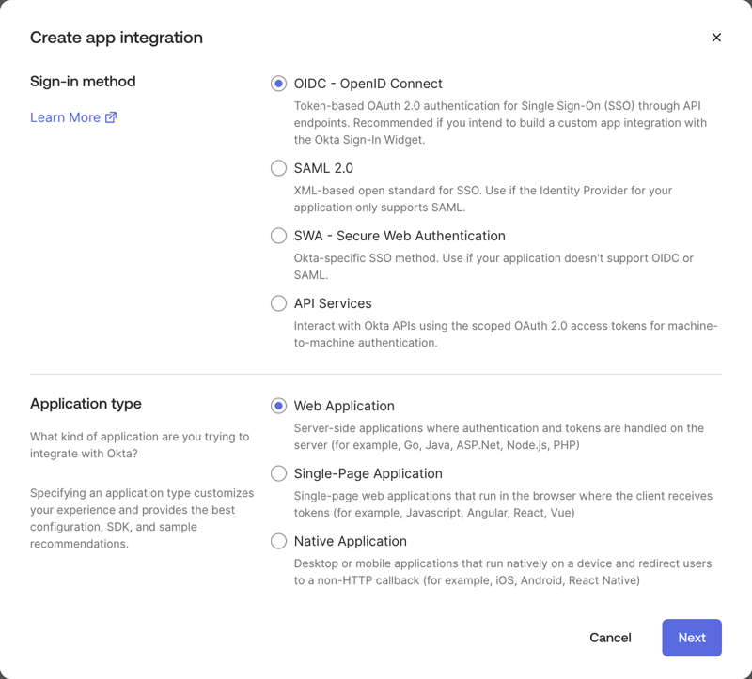Screen dimensions: 752x679
Task: Select Web Application type radio button
Action: point(278,406)
